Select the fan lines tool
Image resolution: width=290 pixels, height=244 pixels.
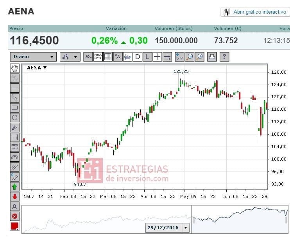pyautogui.click(x=14, y=127)
